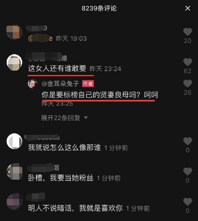Screen dimensions: 198x221
Task: Open avatar of 卧槽，我要当她粉丝 commenter
Action: point(14,171)
